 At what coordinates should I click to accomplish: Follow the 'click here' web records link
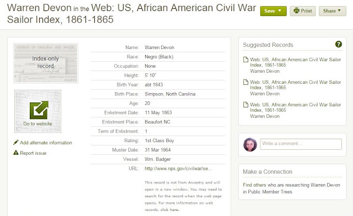point(169,210)
